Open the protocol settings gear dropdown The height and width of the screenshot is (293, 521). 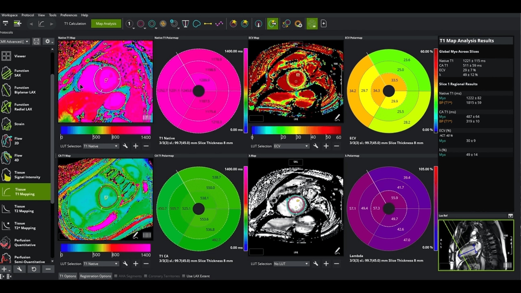49,42
